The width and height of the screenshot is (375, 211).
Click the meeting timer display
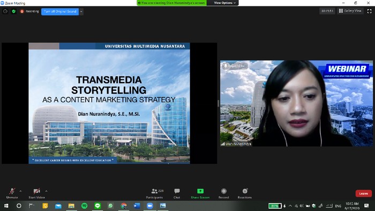click(x=327, y=11)
